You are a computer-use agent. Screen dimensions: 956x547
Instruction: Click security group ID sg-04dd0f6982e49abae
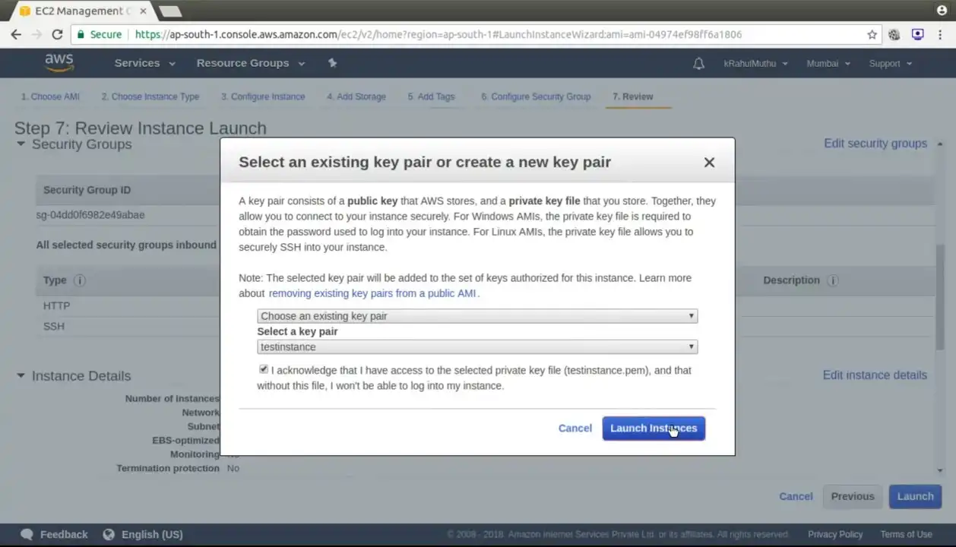click(90, 215)
